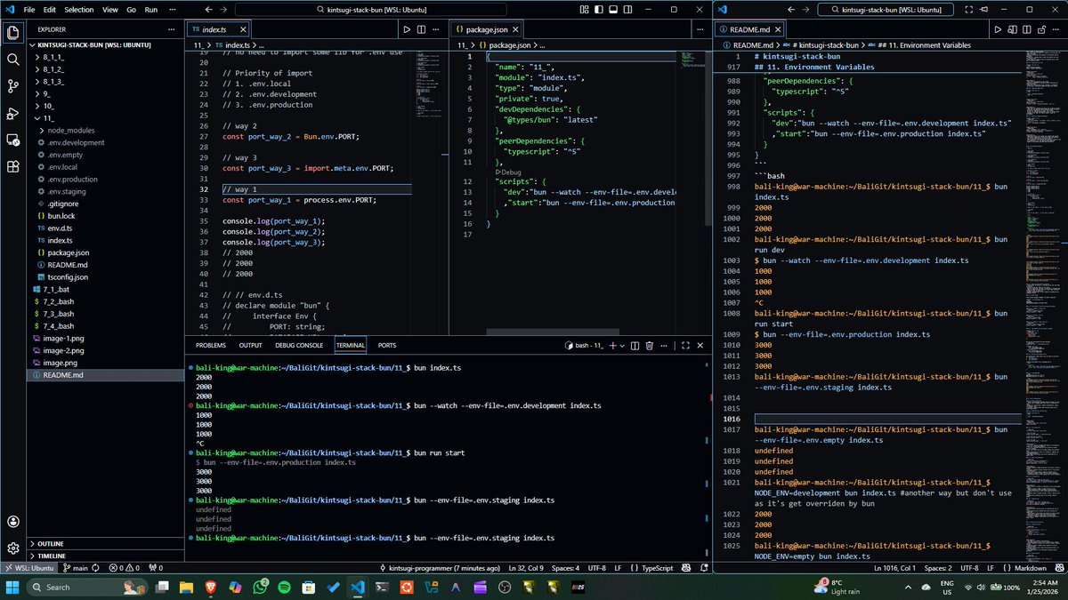The width and height of the screenshot is (1068, 600).
Task: Open the Selection menu
Action: (78, 9)
